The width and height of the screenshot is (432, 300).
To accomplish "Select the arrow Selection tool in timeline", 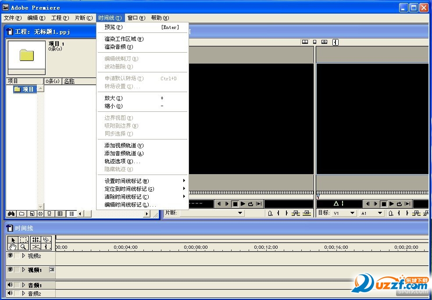I will (x=13, y=240).
